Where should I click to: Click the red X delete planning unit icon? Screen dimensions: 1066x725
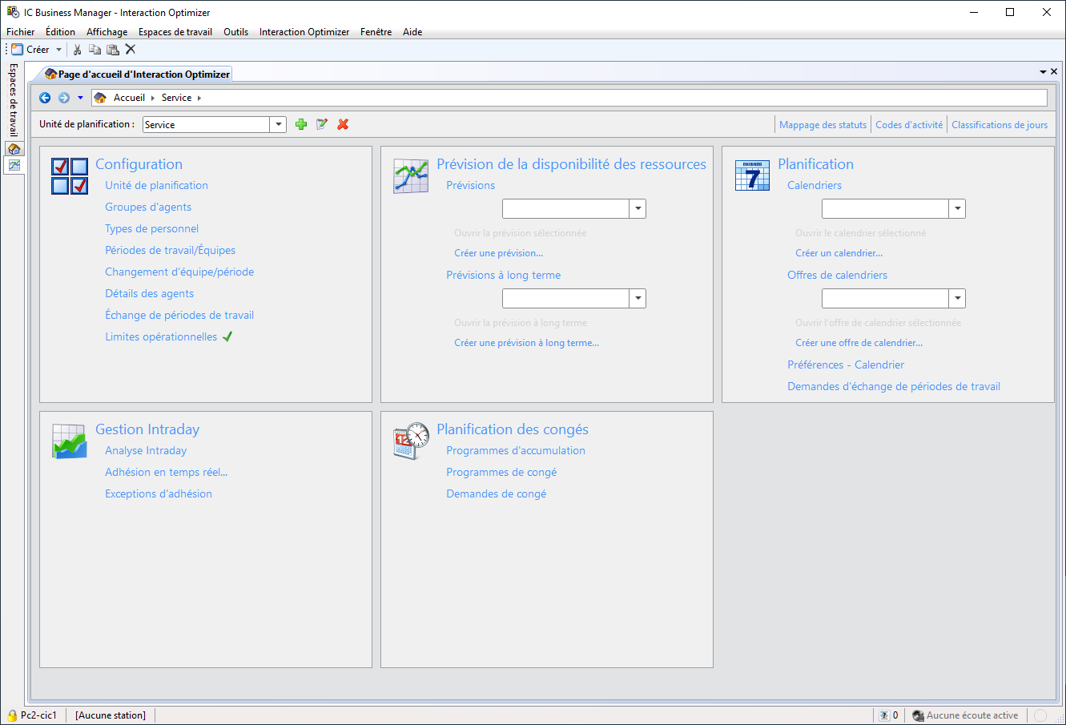point(343,124)
